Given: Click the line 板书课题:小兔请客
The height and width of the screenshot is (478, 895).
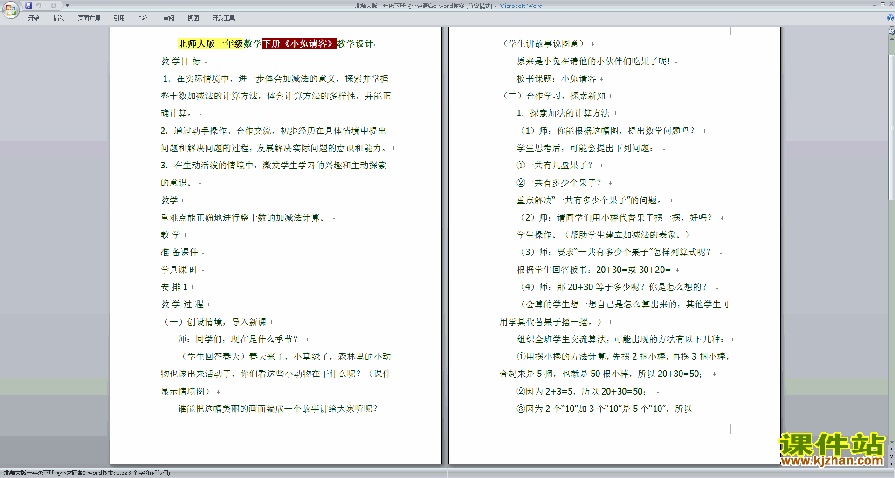Looking at the screenshot, I should (556, 78).
